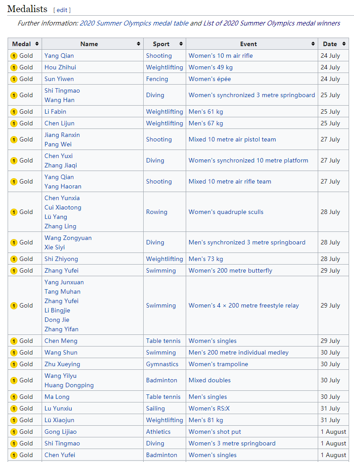
Task: Open Gong Lijiao athlete page
Action: [60, 432]
